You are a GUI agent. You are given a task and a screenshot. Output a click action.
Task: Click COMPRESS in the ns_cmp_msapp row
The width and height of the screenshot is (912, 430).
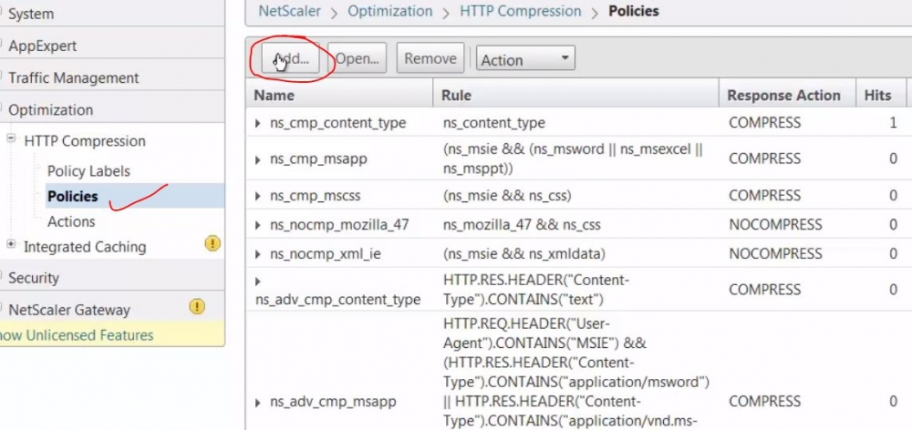764,159
